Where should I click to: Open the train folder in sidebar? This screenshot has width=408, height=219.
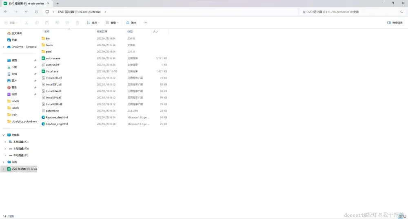12,115
